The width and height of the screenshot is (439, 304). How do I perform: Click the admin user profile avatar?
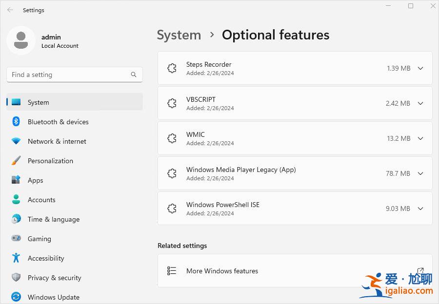pyautogui.click(x=20, y=40)
